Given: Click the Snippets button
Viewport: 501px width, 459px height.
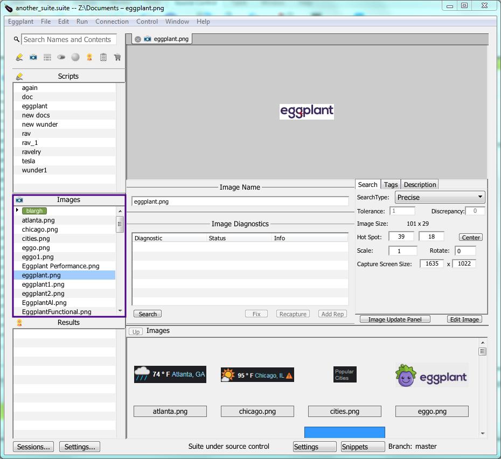Looking at the screenshot, I should click(x=363, y=447).
